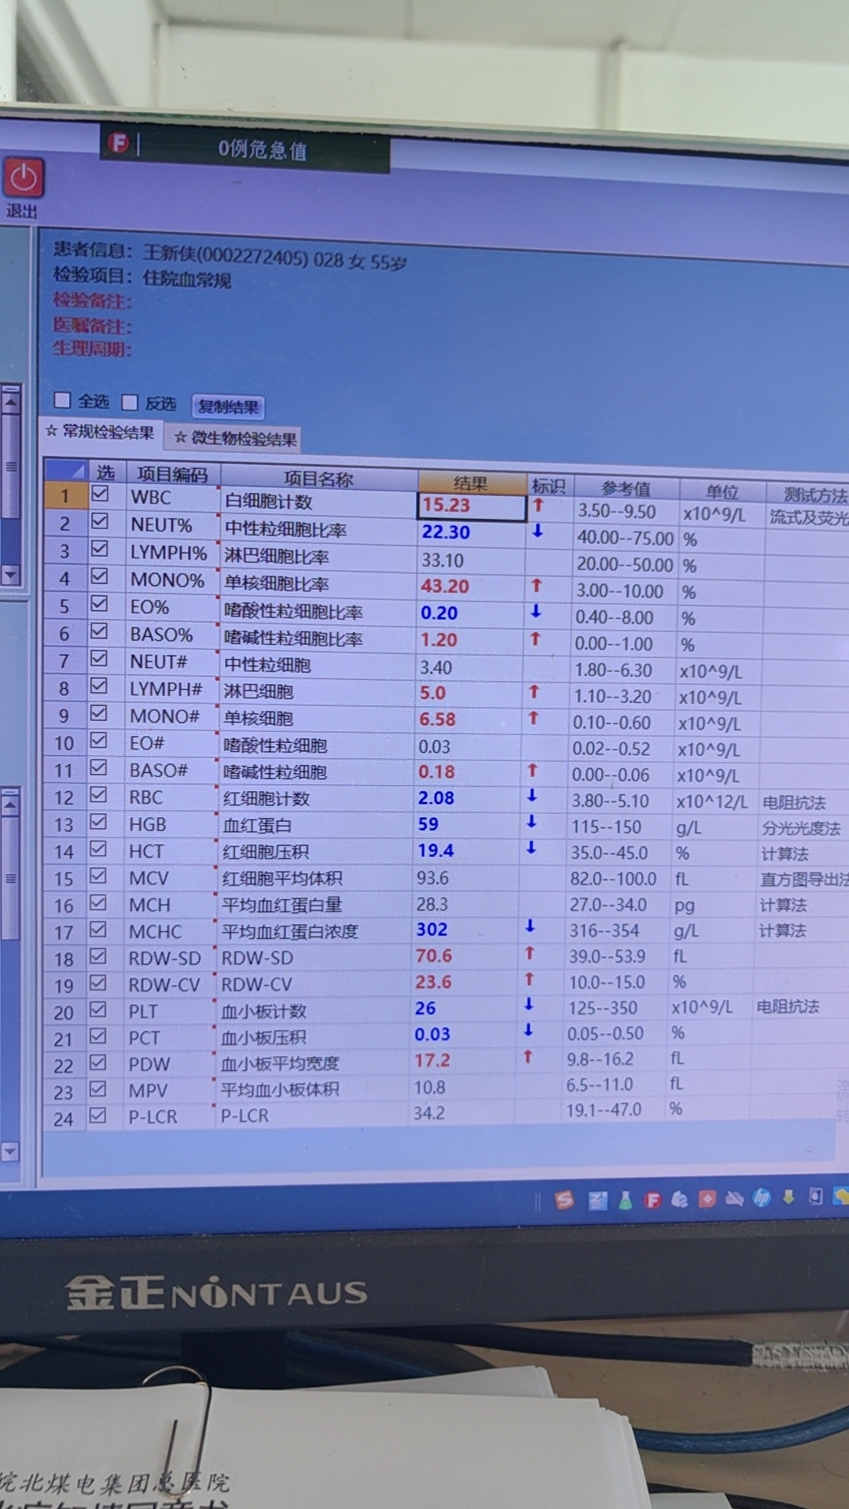849x1509 pixels.
Task: Open the green flask tray icon
Action: [626, 1200]
